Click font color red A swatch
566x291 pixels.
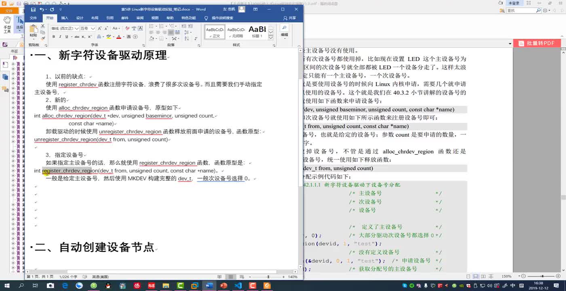[119, 37]
